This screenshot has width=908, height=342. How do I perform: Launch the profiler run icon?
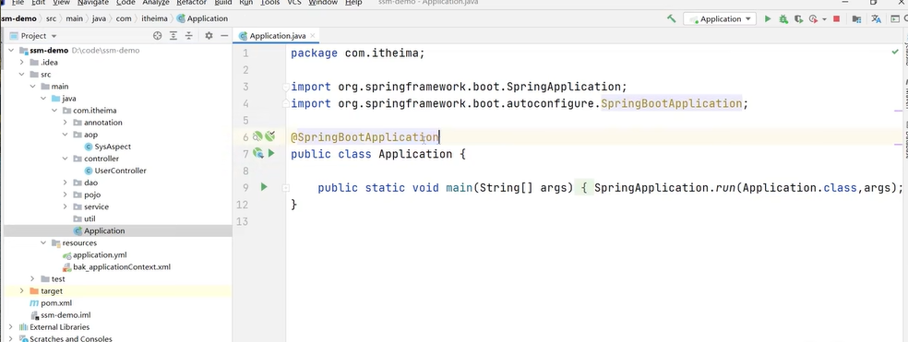point(814,19)
